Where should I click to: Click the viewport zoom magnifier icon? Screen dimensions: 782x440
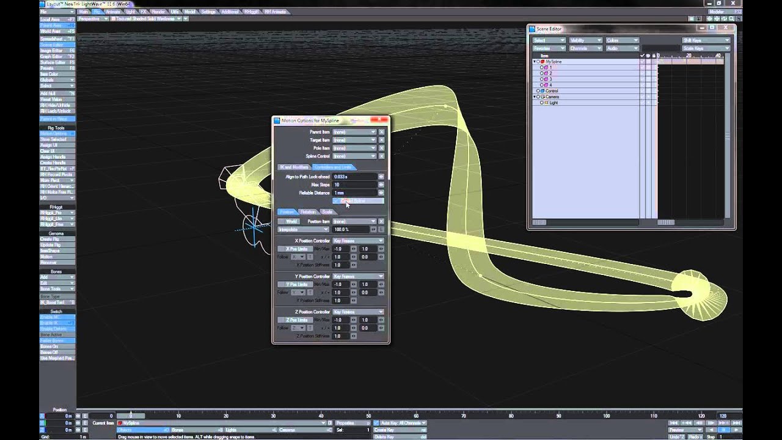tap(731, 18)
